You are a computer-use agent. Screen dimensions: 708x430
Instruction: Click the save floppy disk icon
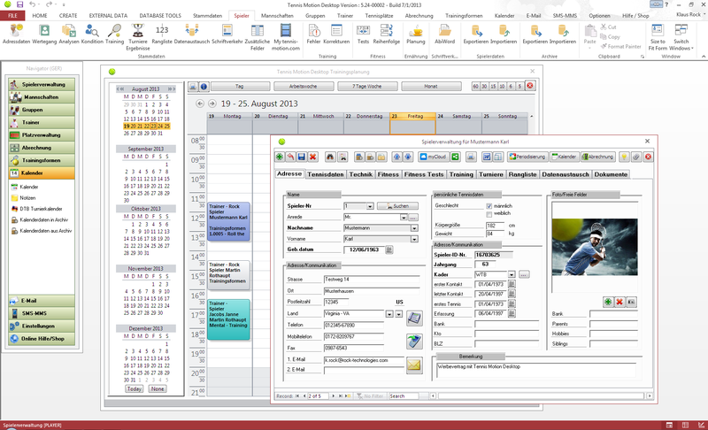point(302,157)
